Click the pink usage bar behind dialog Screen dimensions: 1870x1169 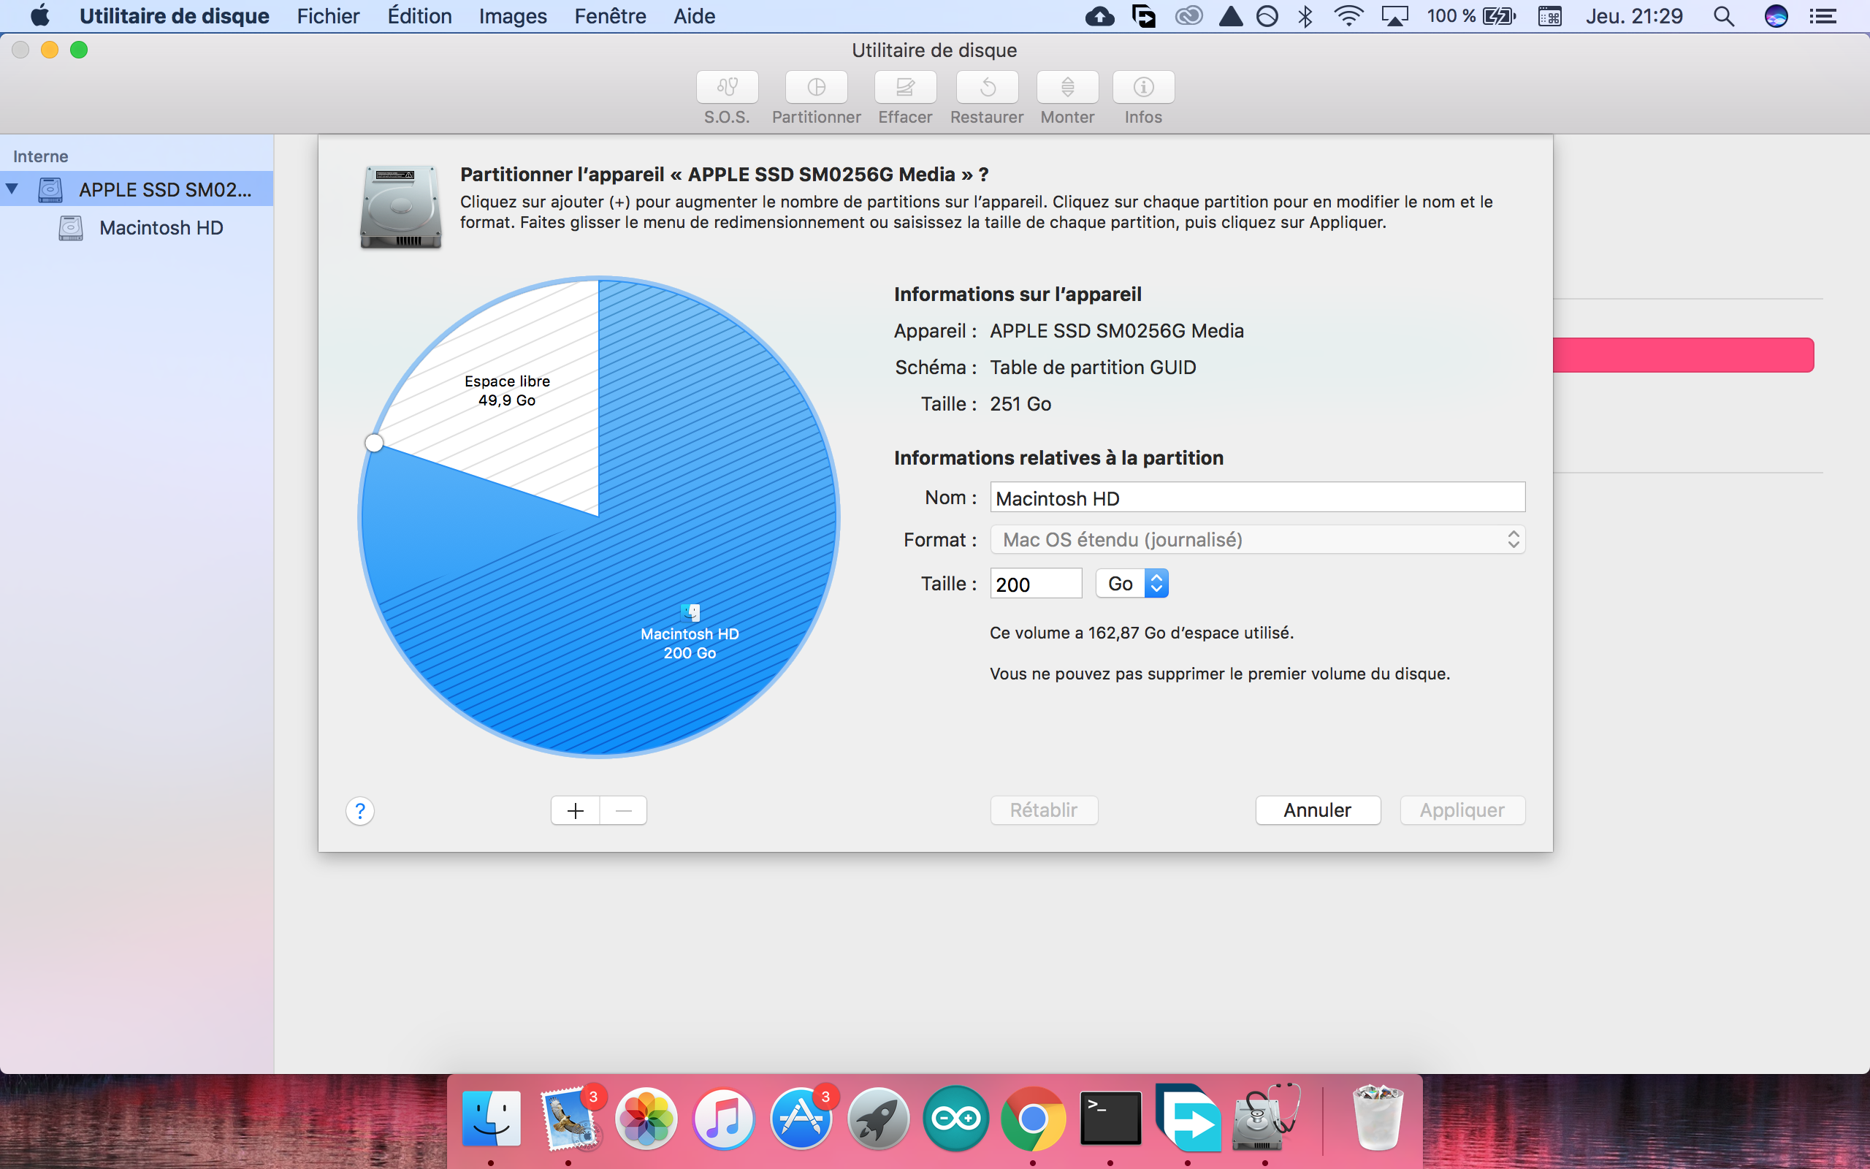(x=1683, y=355)
